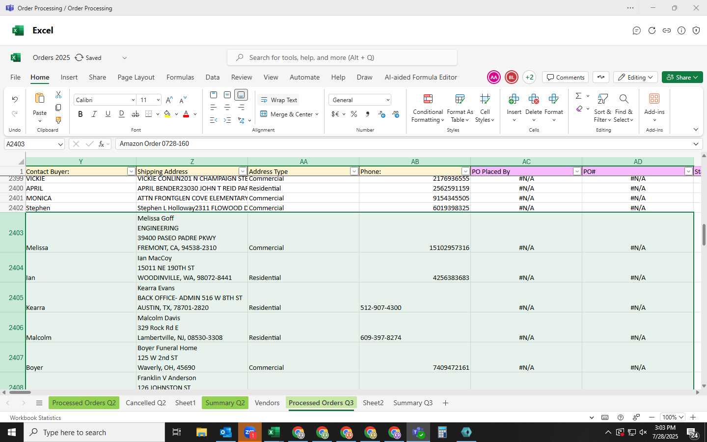The image size is (707, 442).
Task: Click the Editing mode button
Action: pyautogui.click(x=635, y=77)
